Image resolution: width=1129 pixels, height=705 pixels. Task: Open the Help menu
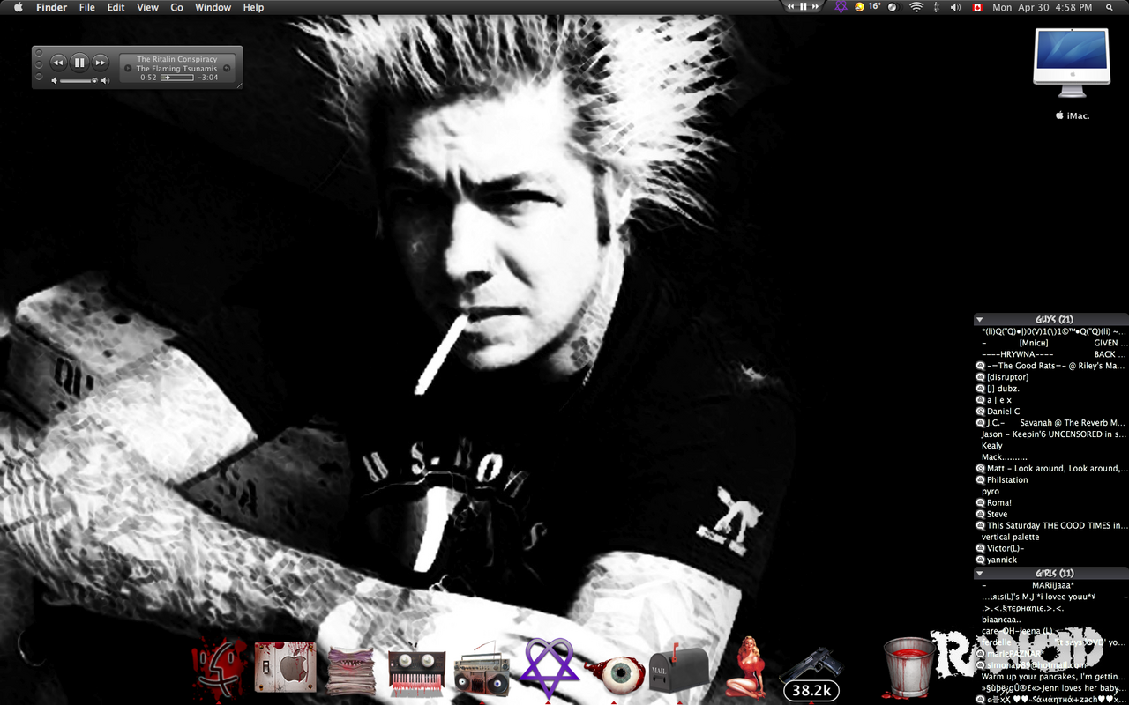[x=253, y=7]
